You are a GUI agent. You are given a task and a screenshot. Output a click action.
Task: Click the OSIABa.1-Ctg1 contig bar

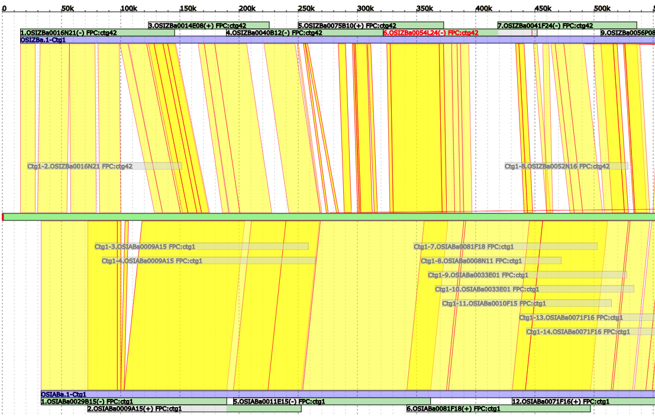296,394
